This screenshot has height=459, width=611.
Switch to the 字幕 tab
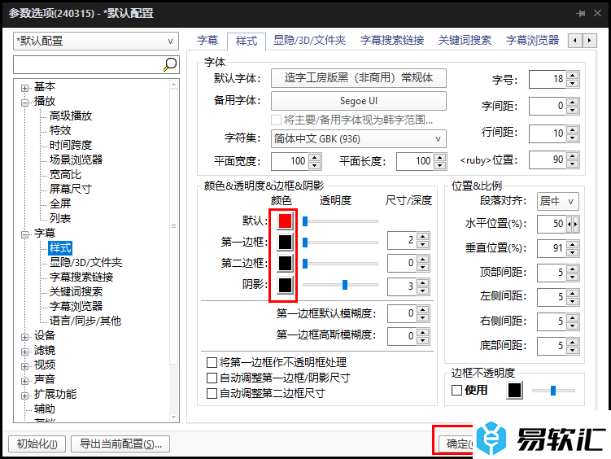[207, 40]
